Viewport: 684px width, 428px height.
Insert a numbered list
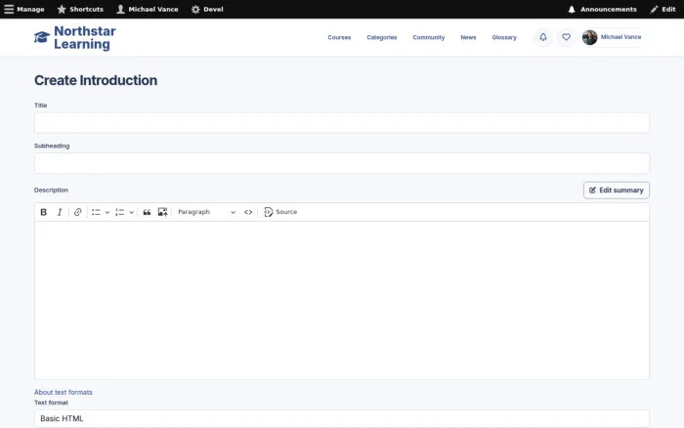click(x=119, y=212)
